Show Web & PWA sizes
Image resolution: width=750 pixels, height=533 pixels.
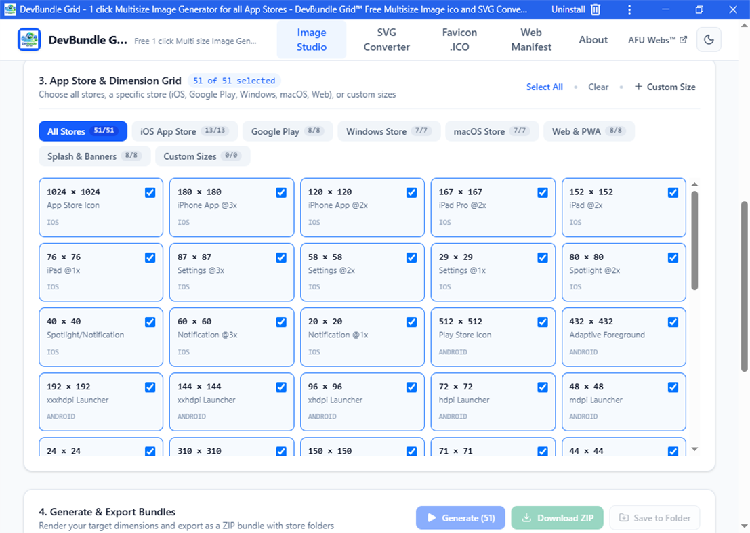[589, 131]
